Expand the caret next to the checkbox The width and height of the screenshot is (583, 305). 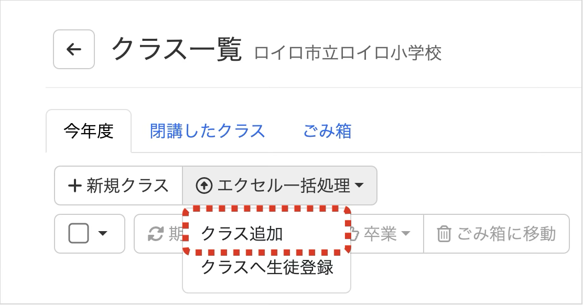[x=103, y=234]
